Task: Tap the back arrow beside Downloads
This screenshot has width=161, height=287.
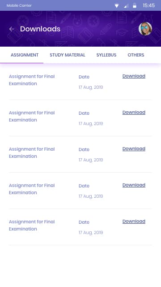Action: 12,29
